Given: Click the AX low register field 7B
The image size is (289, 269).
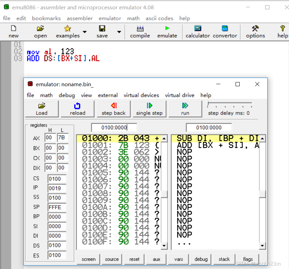Looking at the screenshot, I should 63,138.
